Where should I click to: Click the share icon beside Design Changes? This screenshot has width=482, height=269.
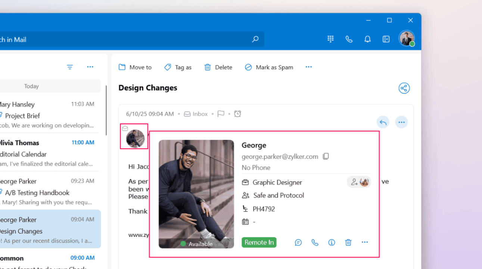coord(404,88)
